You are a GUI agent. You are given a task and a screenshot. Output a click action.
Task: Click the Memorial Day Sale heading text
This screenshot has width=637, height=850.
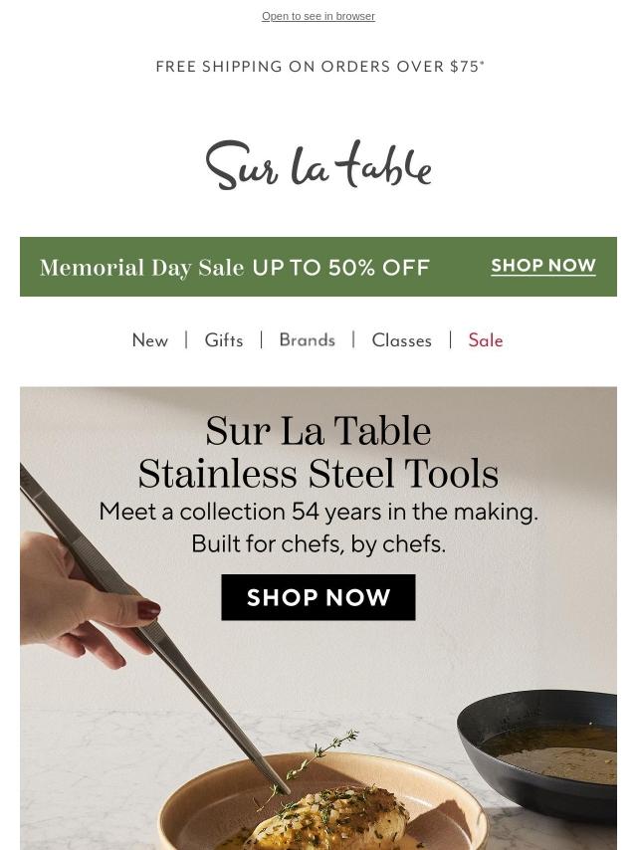[x=142, y=268]
